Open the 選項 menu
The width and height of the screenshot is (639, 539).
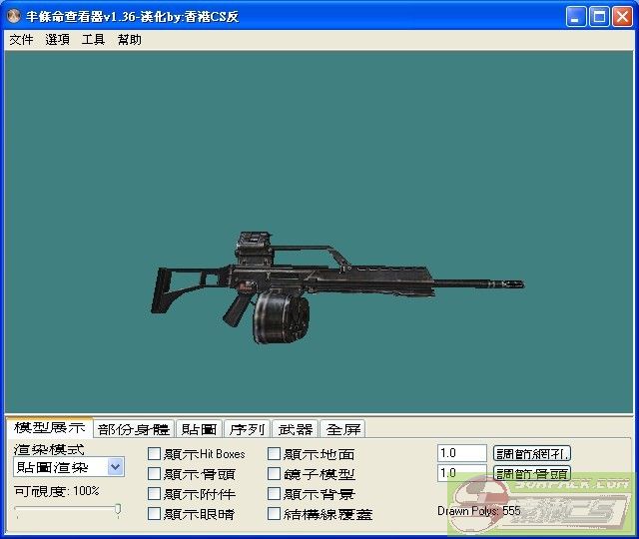click(x=57, y=40)
